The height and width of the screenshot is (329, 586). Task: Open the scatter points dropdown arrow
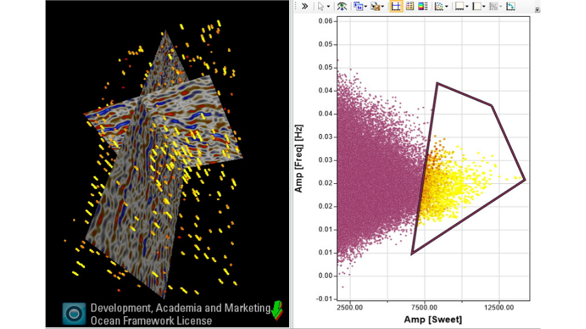[x=447, y=7]
